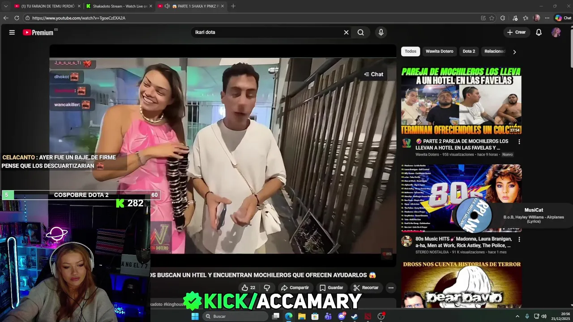Open Dota 2 from the taskbar
The image size is (573, 322).
(368, 316)
